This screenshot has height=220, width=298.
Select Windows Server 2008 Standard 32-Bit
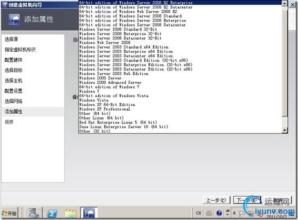180,29
